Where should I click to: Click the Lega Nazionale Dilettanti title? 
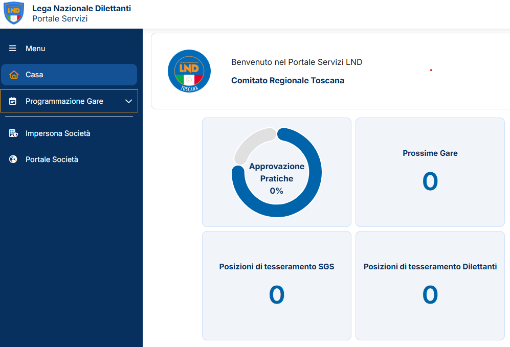pyautogui.click(x=81, y=9)
